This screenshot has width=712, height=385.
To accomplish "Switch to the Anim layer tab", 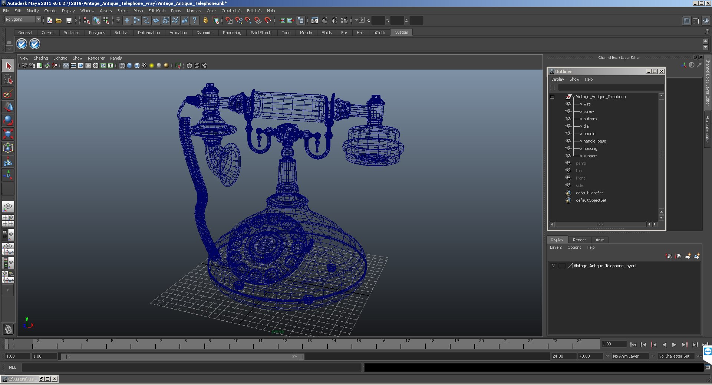I will click(600, 240).
